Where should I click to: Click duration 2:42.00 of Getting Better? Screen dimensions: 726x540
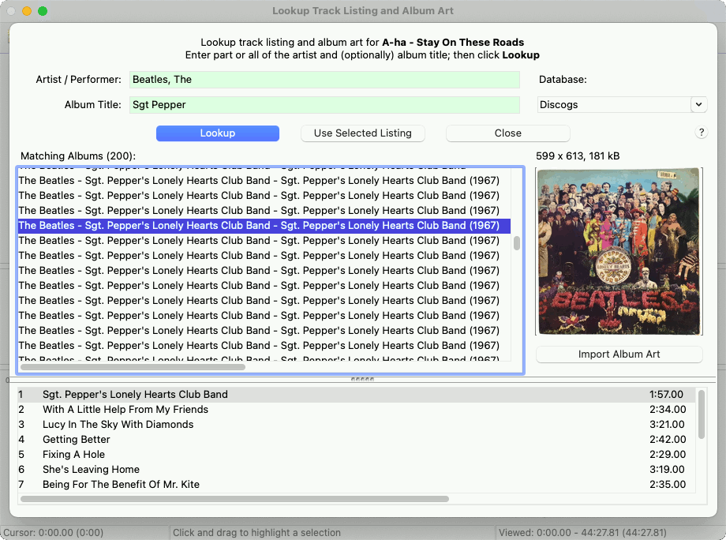668,439
